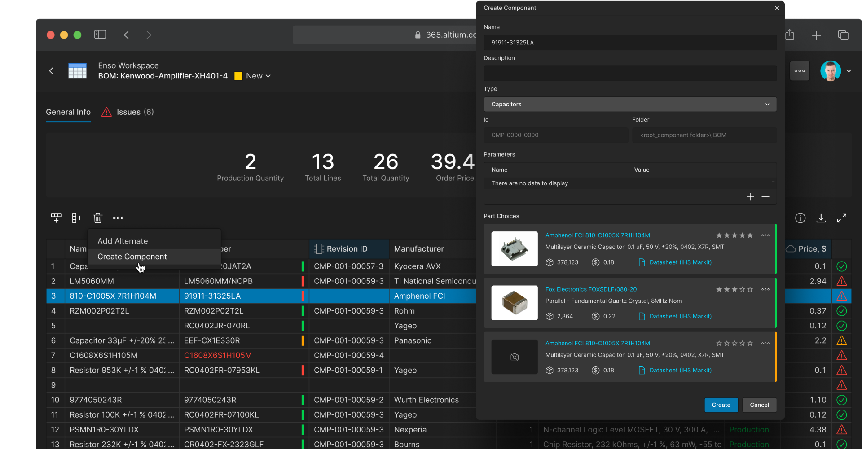Open the user profile dropdown
The height and width of the screenshot is (449, 862).
(x=849, y=71)
